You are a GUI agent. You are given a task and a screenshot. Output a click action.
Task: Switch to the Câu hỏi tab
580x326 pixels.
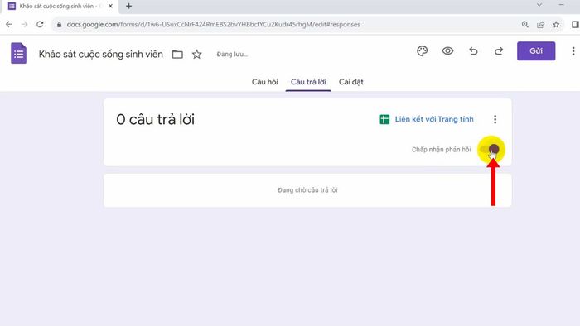tap(265, 82)
